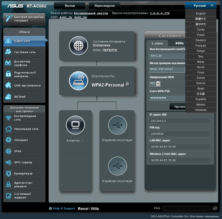Click the Wireless 2.4GHz MAC-адрес value

pyautogui.click(x=179, y=160)
